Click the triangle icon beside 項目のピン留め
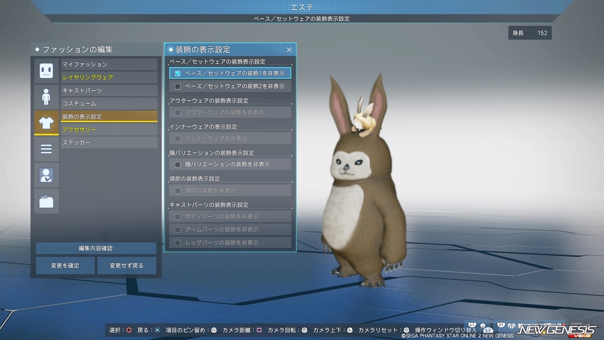The width and height of the screenshot is (604, 340). (x=214, y=330)
